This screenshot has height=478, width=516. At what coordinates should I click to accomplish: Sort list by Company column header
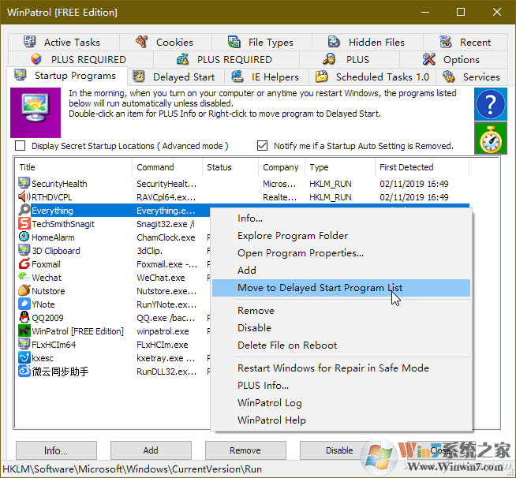click(282, 167)
